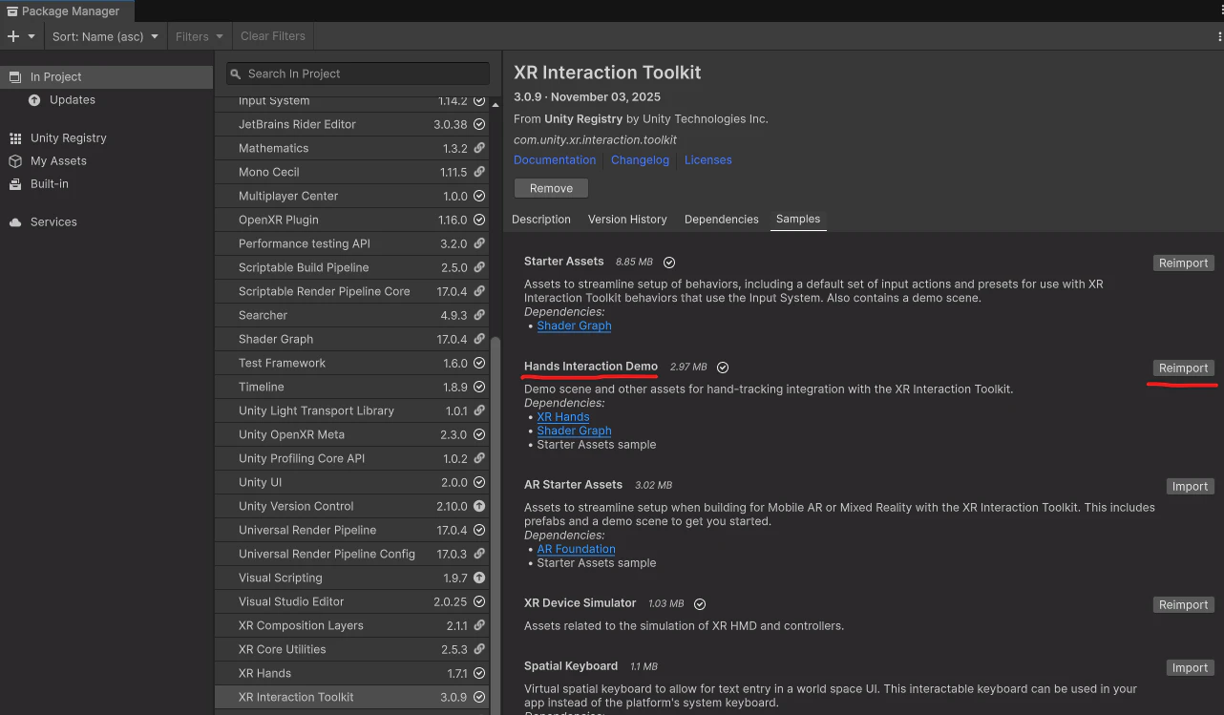Reimport the XR Device Simulator sample
1224x715 pixels.
[x=1183, y=605]
